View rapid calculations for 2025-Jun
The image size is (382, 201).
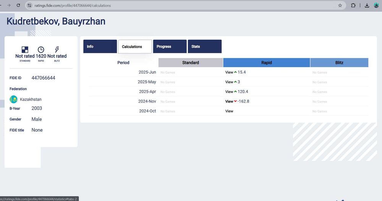229,72
